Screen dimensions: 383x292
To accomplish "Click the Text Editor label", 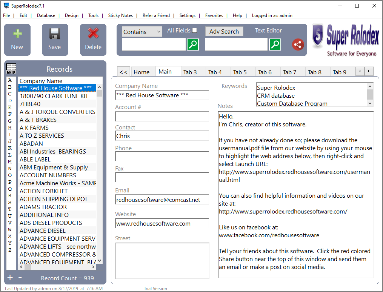I will pyautogui.click(x=268, y=31).
